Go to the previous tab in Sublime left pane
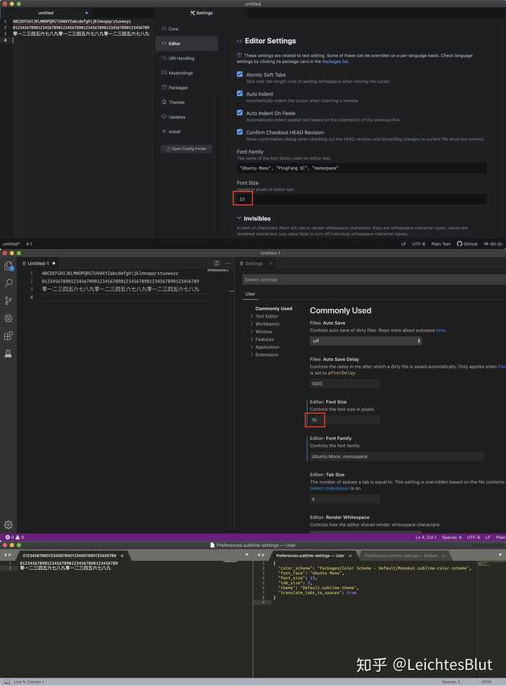Viewport: 506px width, 686px height. point(4,555)
